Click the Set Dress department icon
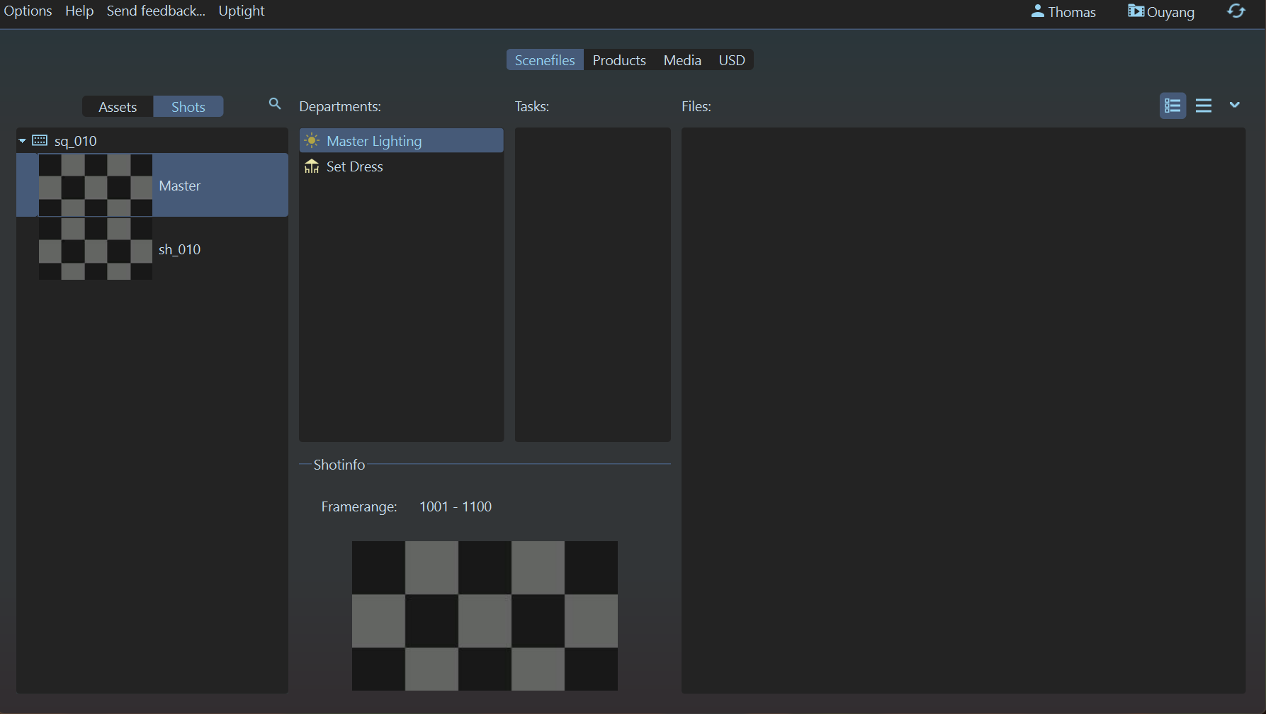 click(312, 166)
